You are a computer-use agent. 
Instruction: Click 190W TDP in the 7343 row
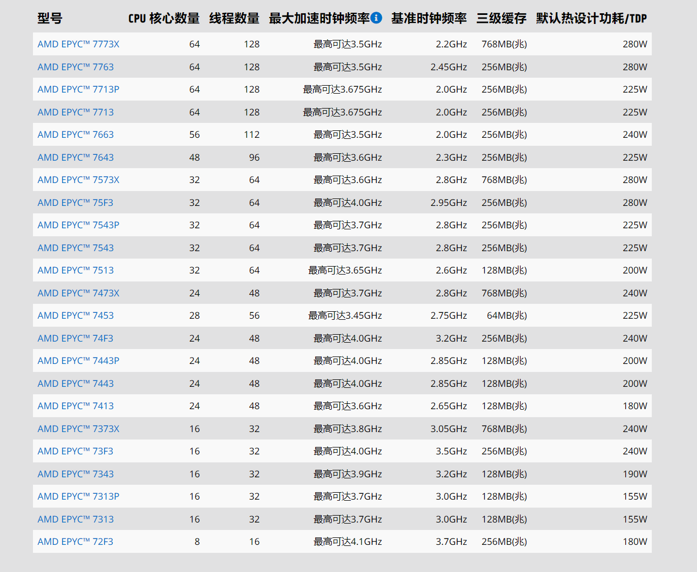tap(635, 474)
